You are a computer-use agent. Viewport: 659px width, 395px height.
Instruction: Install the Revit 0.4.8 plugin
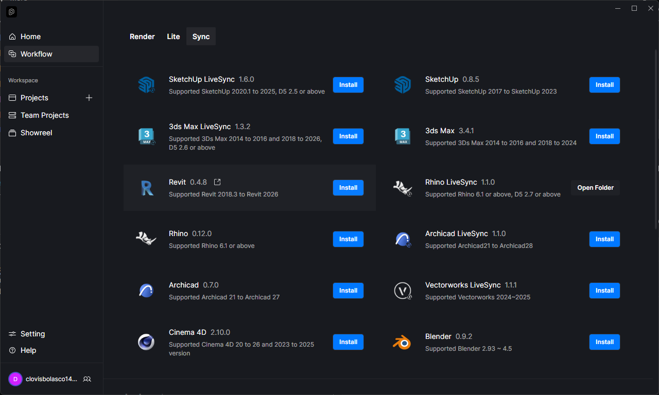coord(348,188)
